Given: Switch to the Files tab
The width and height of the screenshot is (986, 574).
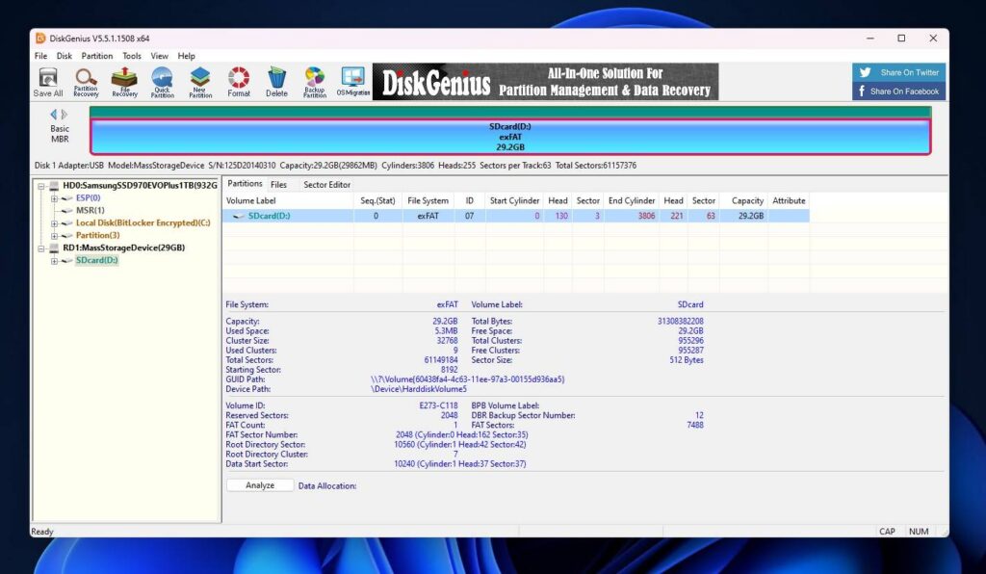Looking at the screenshot, I should pos(278,184).
